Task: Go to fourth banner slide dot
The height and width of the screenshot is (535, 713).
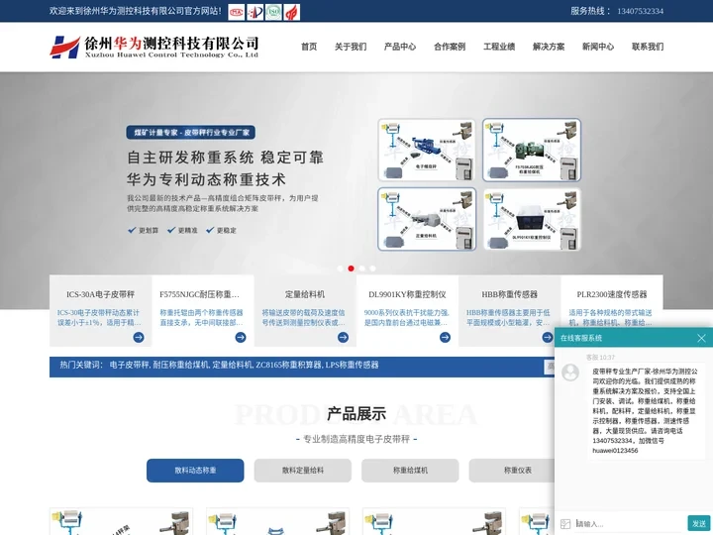Action: click(373, 268)
